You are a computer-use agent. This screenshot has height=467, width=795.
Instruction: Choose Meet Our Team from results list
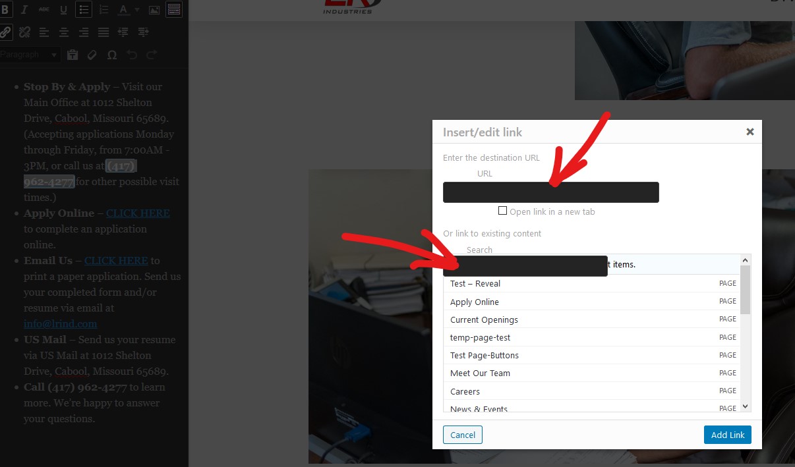coord(480,373)
